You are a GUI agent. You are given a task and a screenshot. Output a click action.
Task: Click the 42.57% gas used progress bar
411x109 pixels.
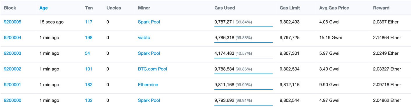(x=244, y=58)
